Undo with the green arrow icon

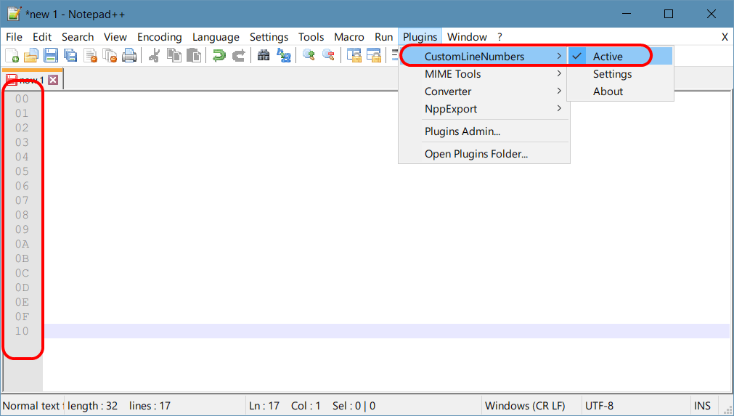(219, 55)
